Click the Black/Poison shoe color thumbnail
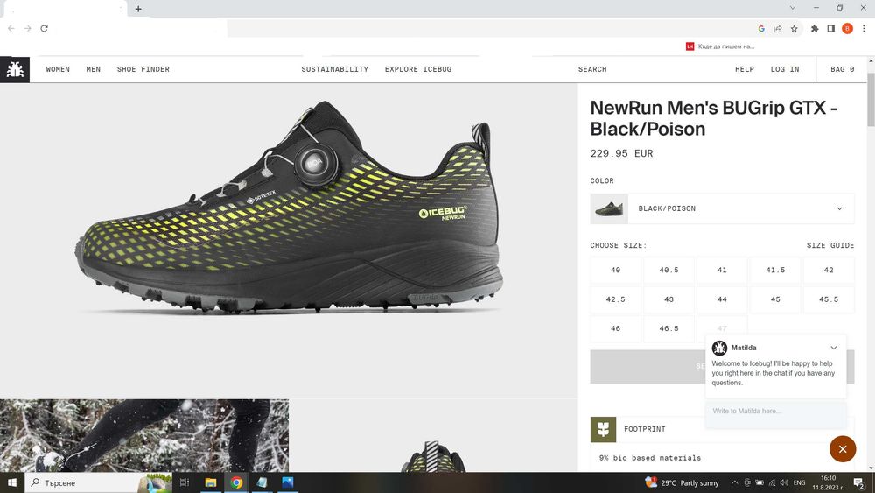 click(609, 208)
